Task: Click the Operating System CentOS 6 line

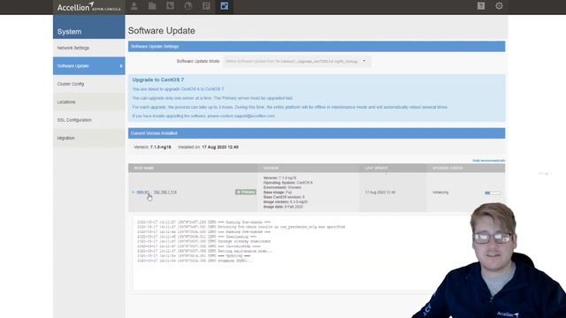Action: click(288, 183)
